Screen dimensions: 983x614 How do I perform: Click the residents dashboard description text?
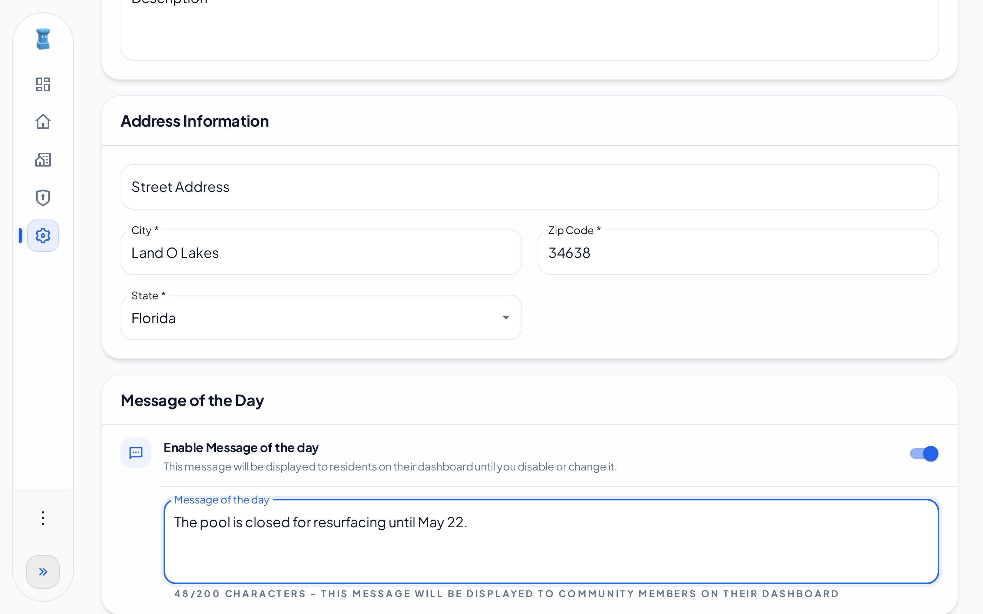(x=390, y=467)
